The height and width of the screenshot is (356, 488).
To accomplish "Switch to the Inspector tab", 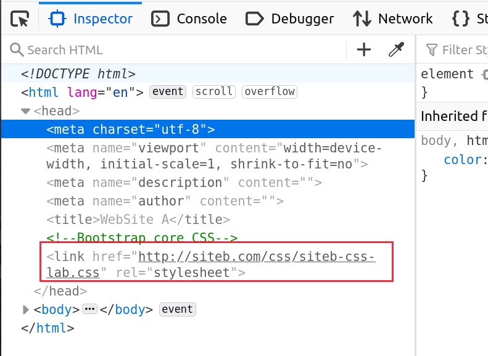I will click(90, 19).
